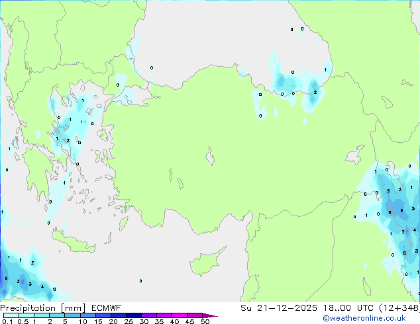The height and width of the screenshot is (324, 420).
Task: Select the 5–10 mm legend color box
Action: pos(72,315)
